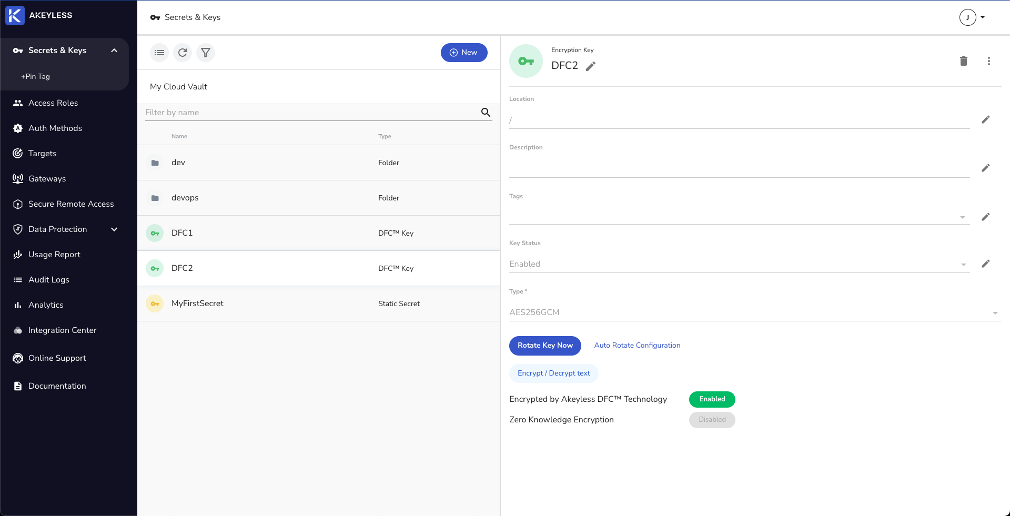Click the MyFirstSecret yellow key icon
The width and height of the screenshot is (1010, 516).
pos(155,303)
